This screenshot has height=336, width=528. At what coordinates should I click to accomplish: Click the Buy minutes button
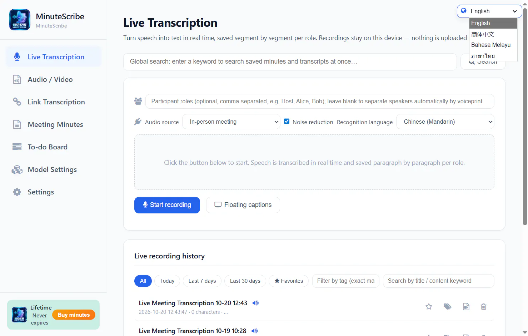[74, 315]
